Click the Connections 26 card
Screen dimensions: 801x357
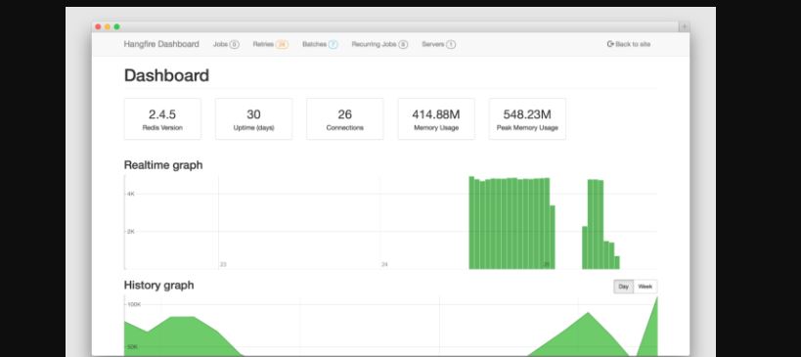pos(345,119)
